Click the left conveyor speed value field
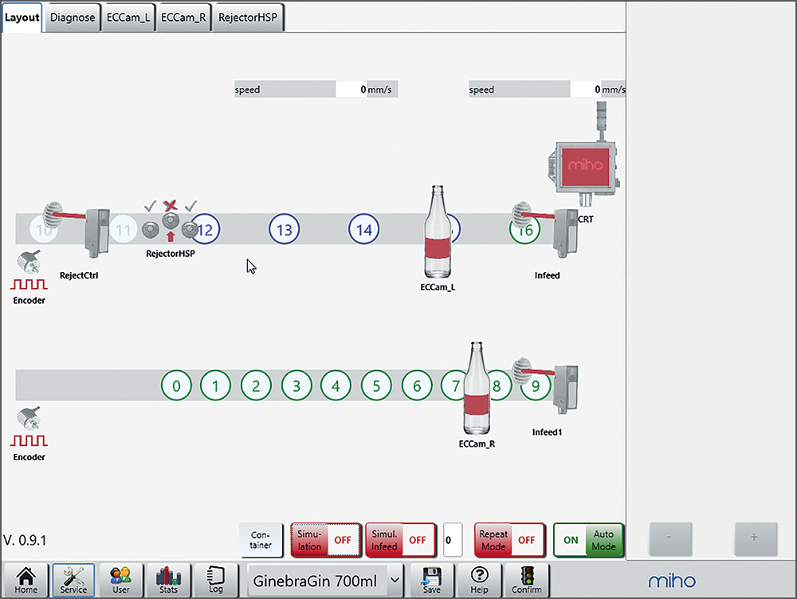 tap(351, 89)
